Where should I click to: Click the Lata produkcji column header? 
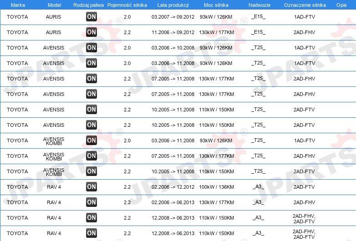coord(173,5)
